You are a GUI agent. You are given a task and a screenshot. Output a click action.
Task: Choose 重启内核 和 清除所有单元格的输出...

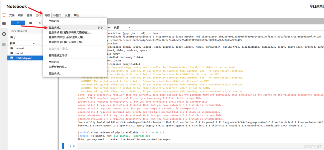pyautogui.click(x=75, y=33)
